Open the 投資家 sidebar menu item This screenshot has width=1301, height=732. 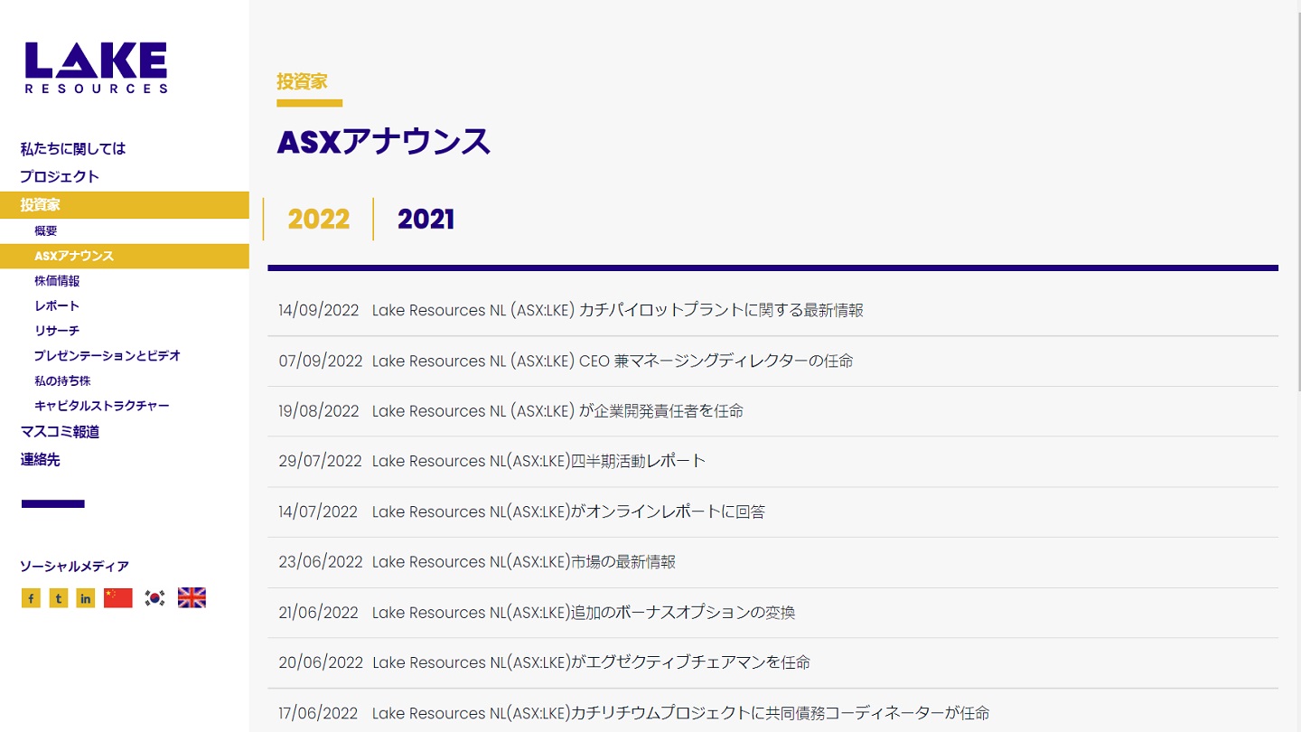point(125,205)
